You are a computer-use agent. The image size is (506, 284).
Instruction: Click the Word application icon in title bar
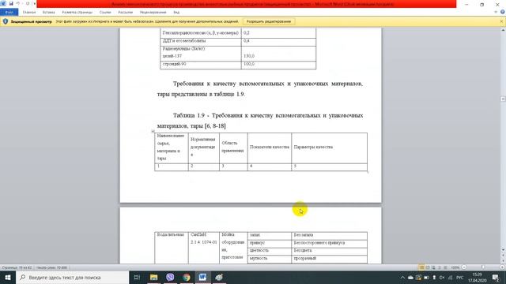tap(3, 3)
